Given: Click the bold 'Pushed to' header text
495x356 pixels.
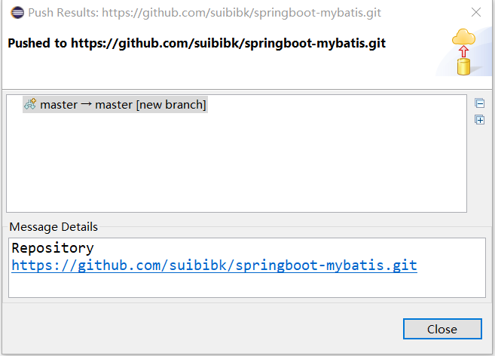Looking at the screenshot, I should (x=37, y=43).
